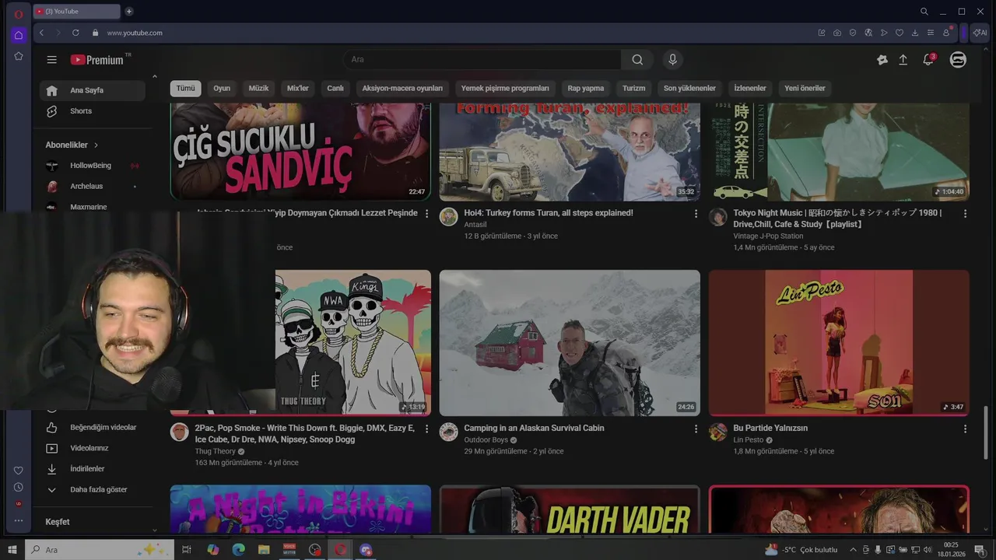The image size is (996, 560).
Task: Select the Rap yapma chip
Action: tap(586, 89)
